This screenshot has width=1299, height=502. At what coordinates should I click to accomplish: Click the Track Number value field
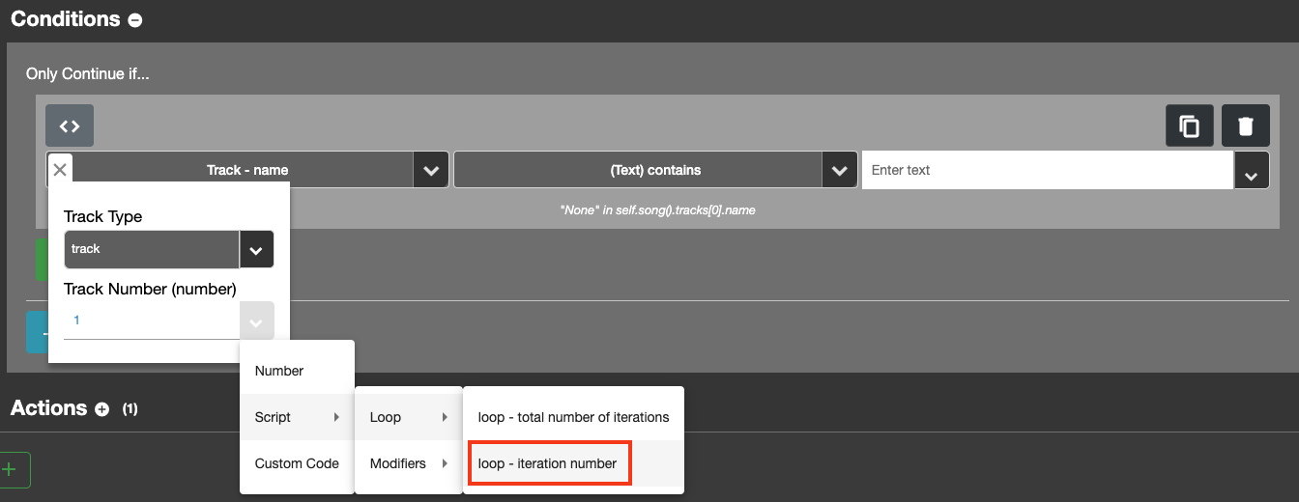(151, 321)
